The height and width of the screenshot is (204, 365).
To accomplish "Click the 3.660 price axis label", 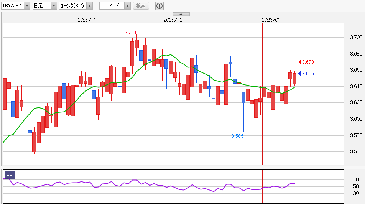I will 356,70.
